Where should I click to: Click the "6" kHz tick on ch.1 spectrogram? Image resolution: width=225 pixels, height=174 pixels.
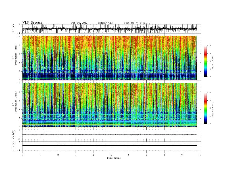click(x=20, y=53)
